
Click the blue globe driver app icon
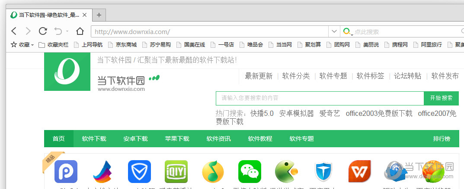(x=395, y=171)
